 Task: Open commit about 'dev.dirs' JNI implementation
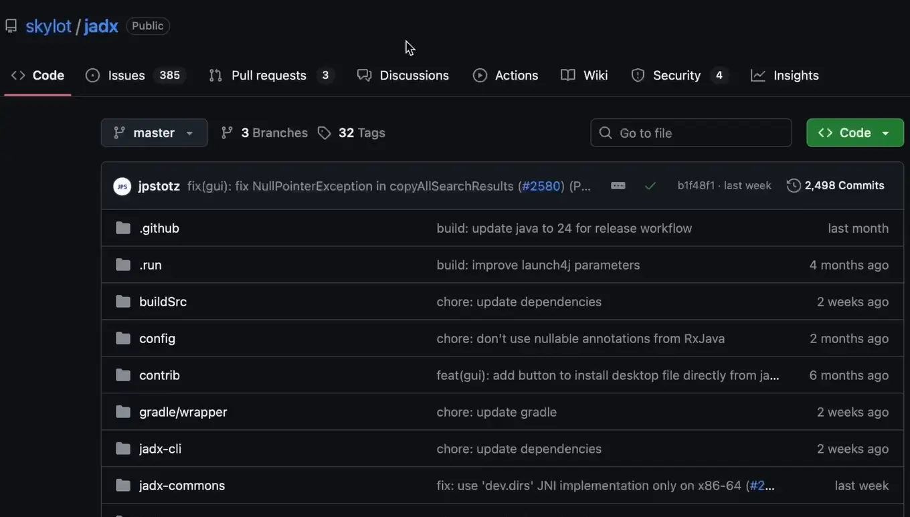589,486
